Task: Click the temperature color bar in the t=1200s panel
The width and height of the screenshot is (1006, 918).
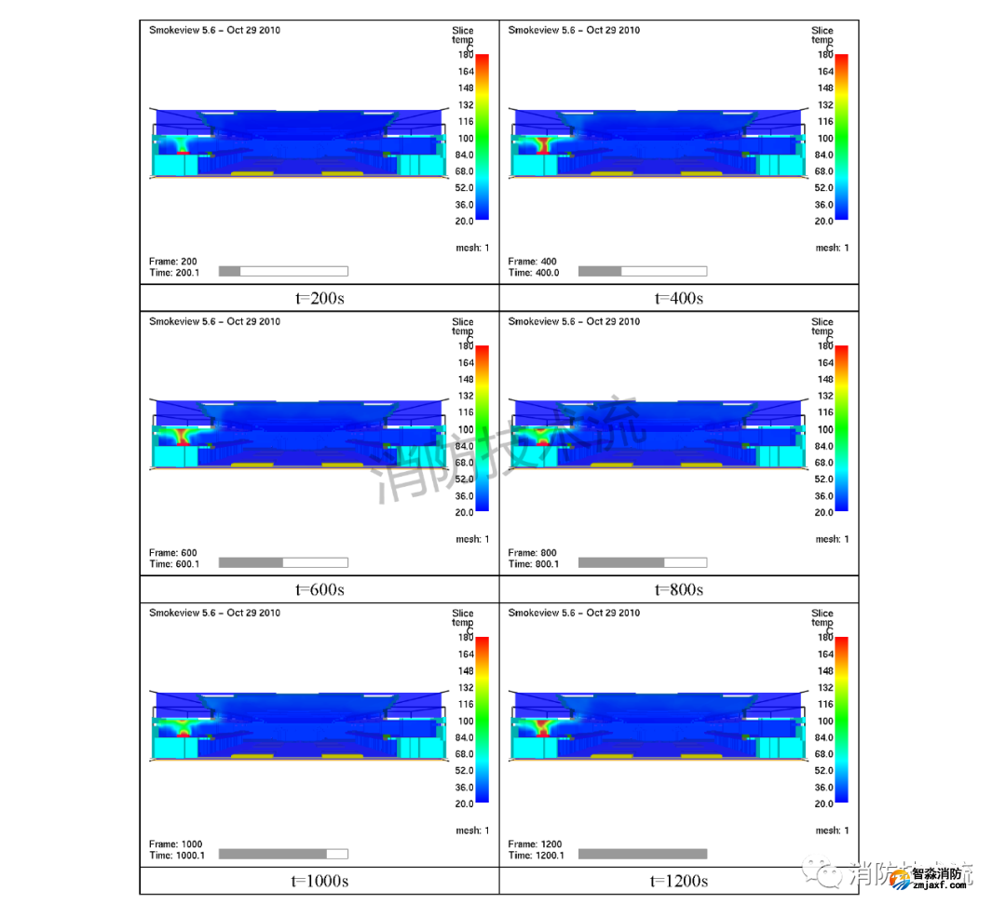Action: pos(840,720)
